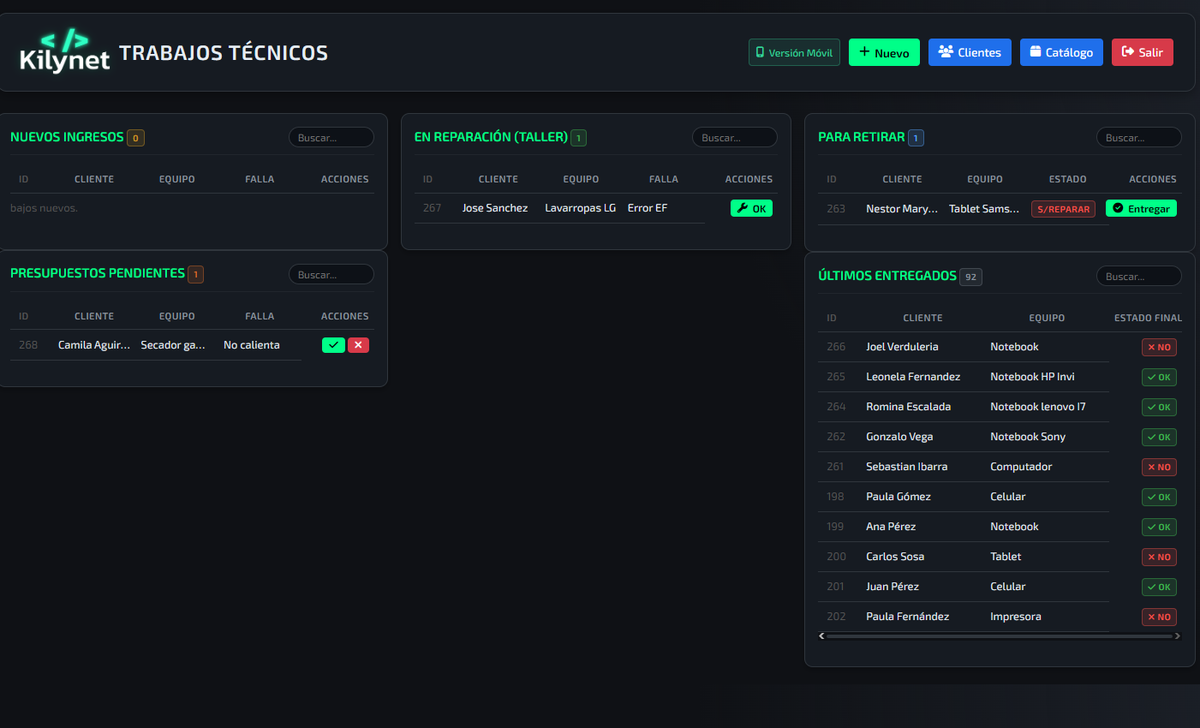Click the wrench icon on the OK button
This screenshot has height=728, width=1200.
[x=743, y=207]
